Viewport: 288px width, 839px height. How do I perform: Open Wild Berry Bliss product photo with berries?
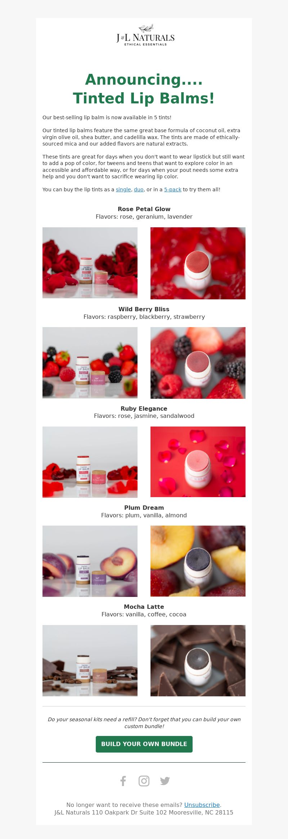90,363
